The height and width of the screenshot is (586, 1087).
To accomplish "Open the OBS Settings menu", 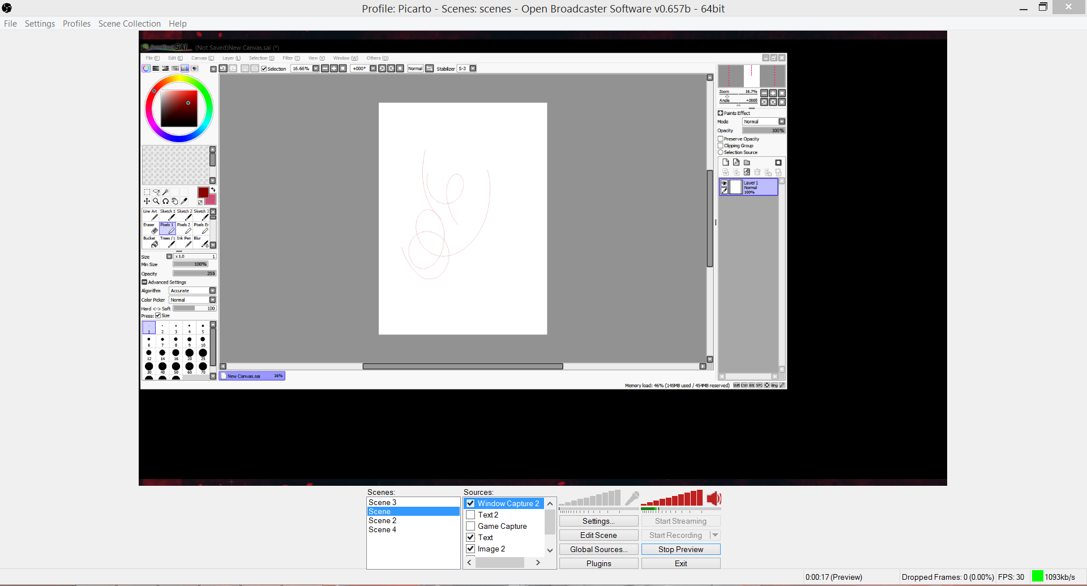I will [x=40, y=24].
